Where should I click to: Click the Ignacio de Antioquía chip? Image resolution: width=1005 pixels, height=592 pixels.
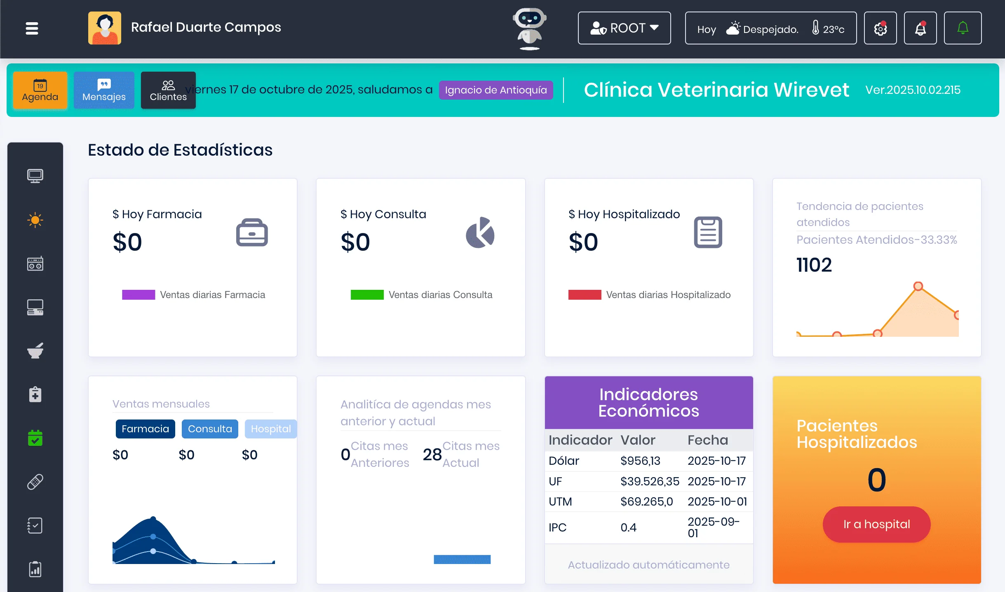[495, 90]
